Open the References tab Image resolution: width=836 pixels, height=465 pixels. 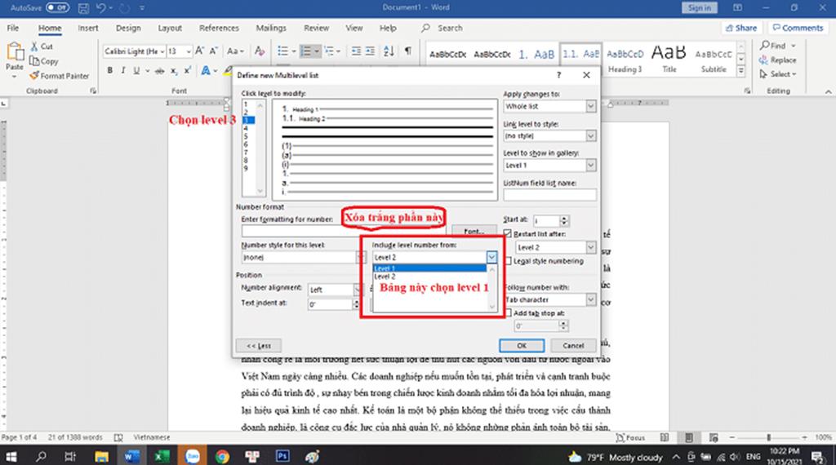pos(219,28)
